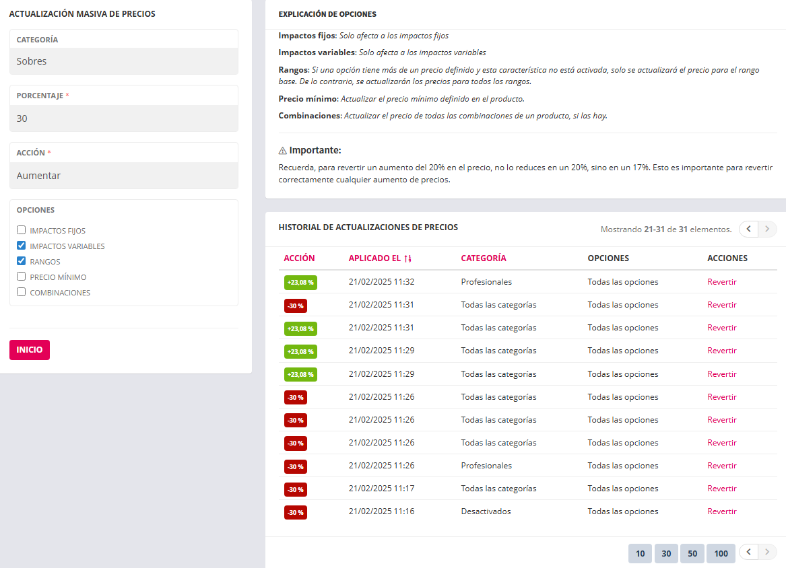
Task: Check the Precio Mínimo option
Action: click(22, 277)
